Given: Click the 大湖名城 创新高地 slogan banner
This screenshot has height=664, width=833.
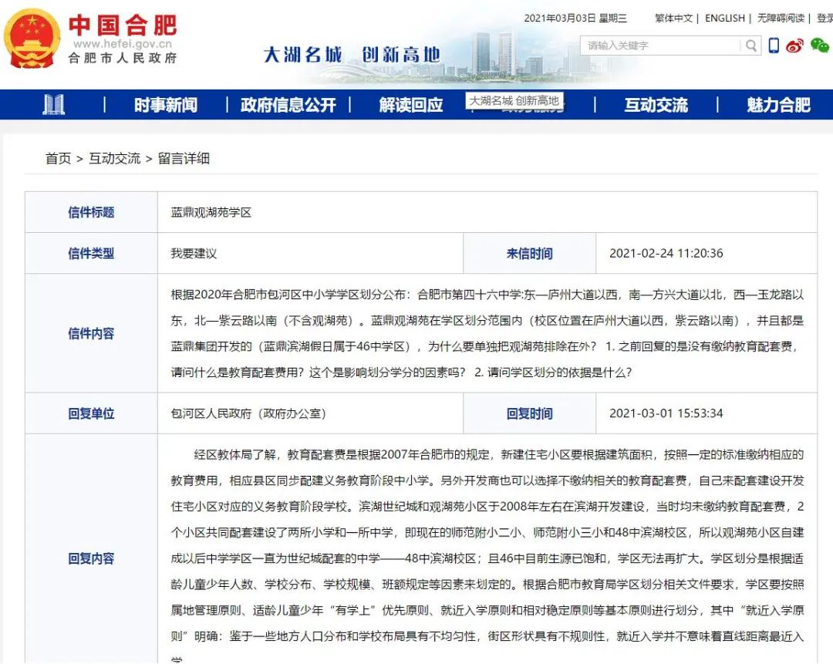Looking at the screenshot, I should (x=352, y=55).
